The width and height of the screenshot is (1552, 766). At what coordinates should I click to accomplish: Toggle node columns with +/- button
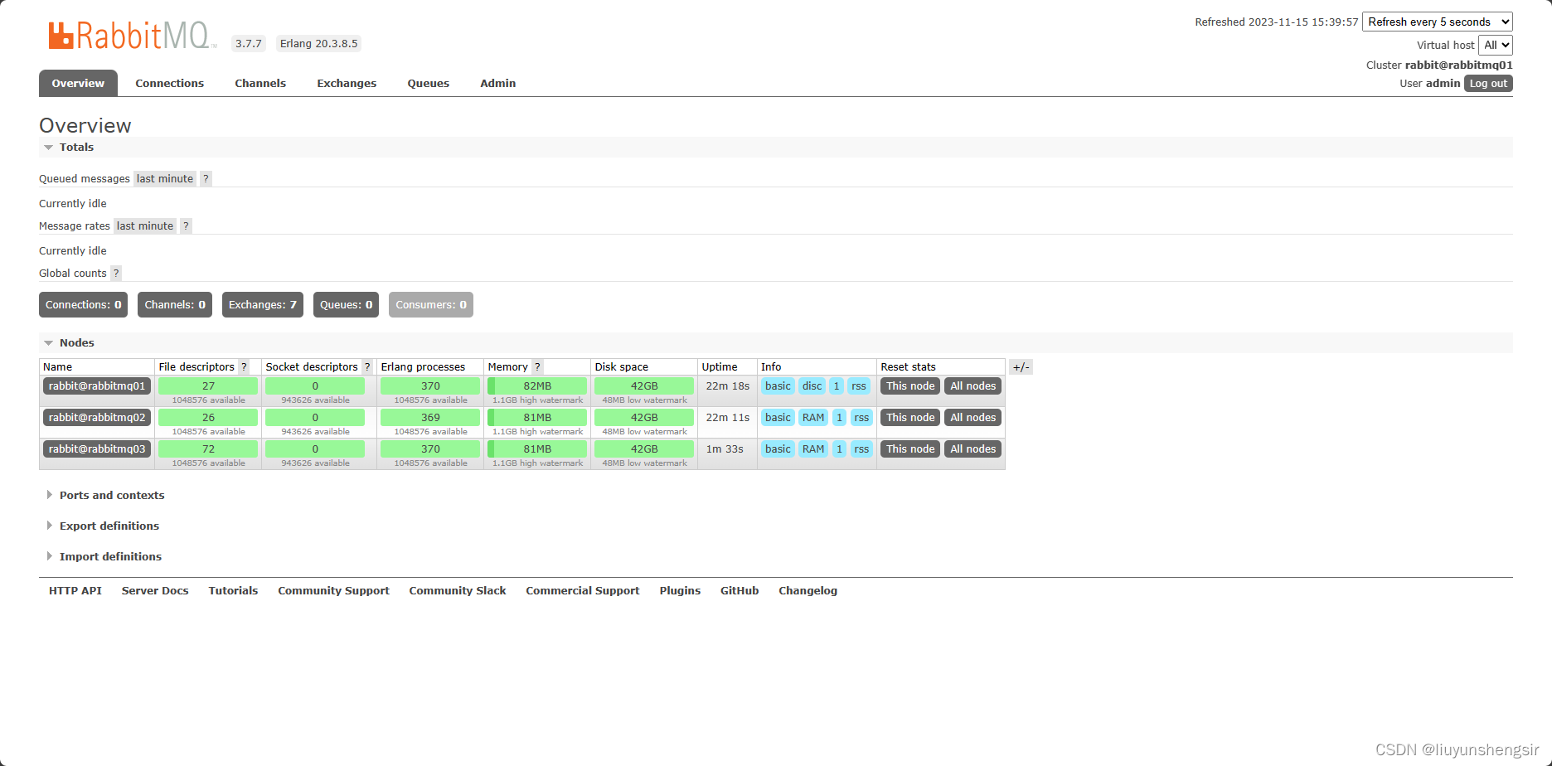tap(1021, 367)
